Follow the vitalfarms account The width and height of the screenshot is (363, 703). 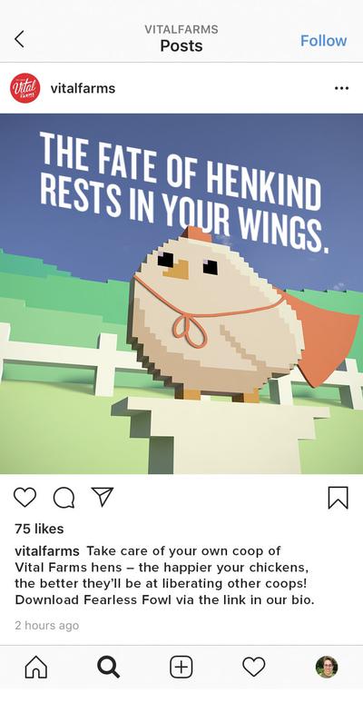pyautogui.click(x=324, y=41)
